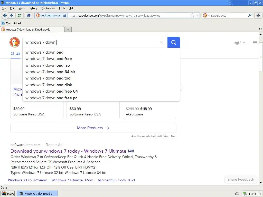Viewport: 263px width, 197px height.
Task: Expand the chevron next to the megaphone
Action: click(244, 43)
